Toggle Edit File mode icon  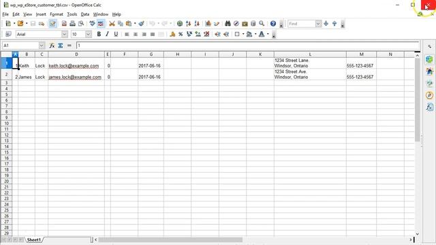[x=52, y=24]
